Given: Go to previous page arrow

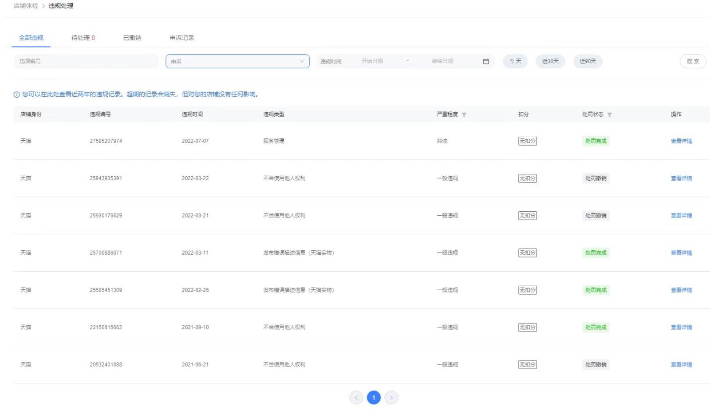Looking at the screenshot, I should (356, 398).
